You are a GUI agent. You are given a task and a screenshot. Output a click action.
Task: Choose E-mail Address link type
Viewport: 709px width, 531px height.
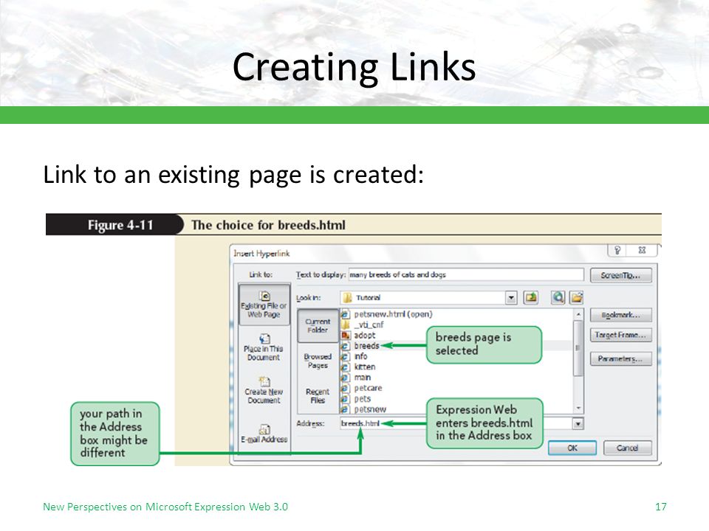tap(264, 434)
